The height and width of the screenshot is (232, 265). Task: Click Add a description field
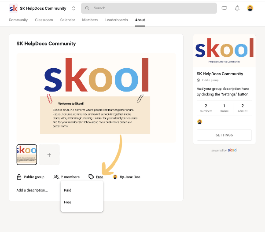click(32, 190)
